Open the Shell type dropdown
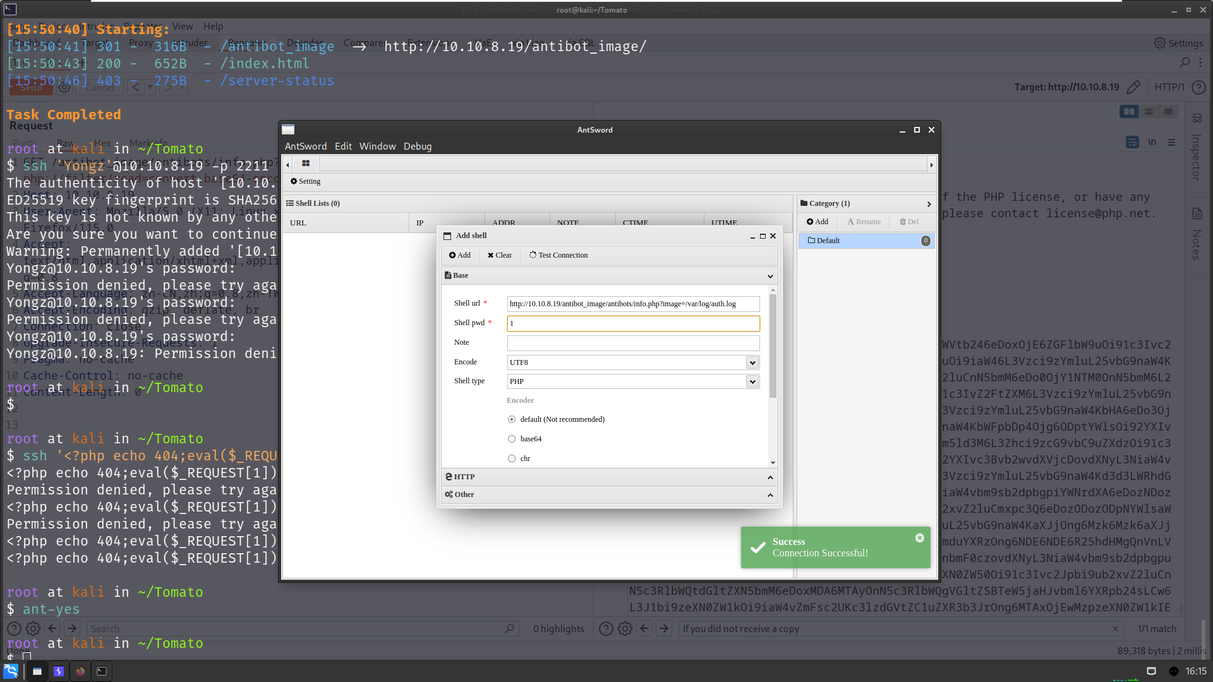 (x=752, y=381)
